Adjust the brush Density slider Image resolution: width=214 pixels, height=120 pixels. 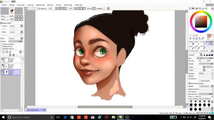pos(206,64)
